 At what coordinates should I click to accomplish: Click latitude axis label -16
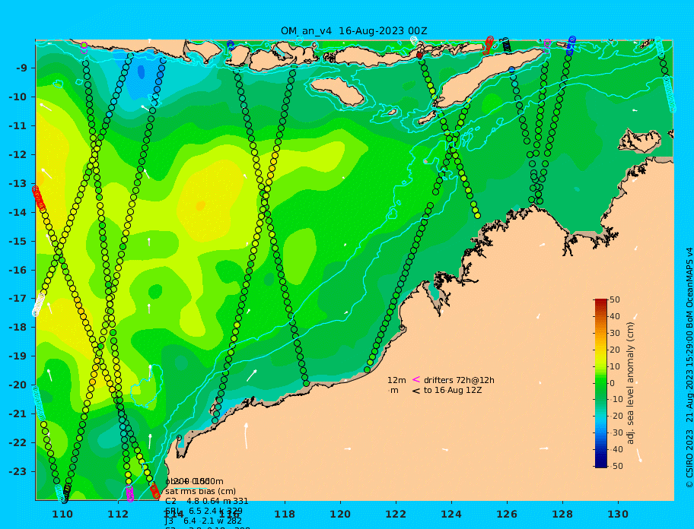click(x=18, y=270)
